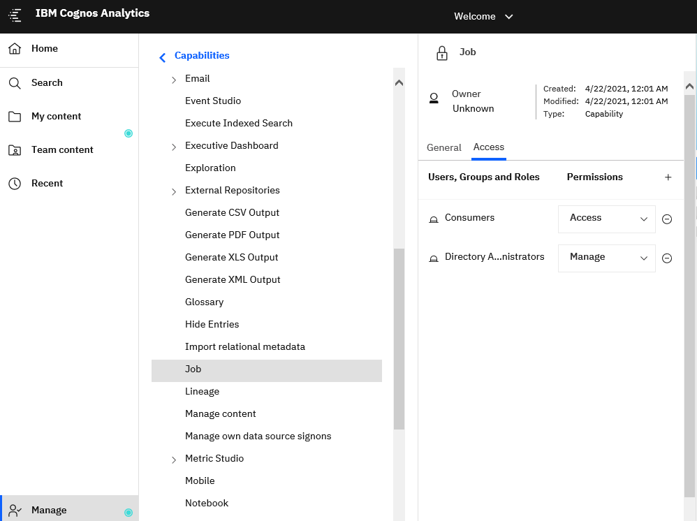The height and width of the screenshot is (521, 697).
Task: Remove Consumers with the minus icon
Action: (667, 219)
